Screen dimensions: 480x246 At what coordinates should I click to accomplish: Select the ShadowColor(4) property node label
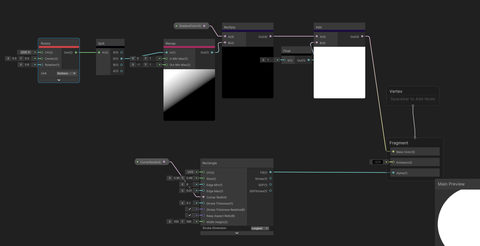(190, 26)
